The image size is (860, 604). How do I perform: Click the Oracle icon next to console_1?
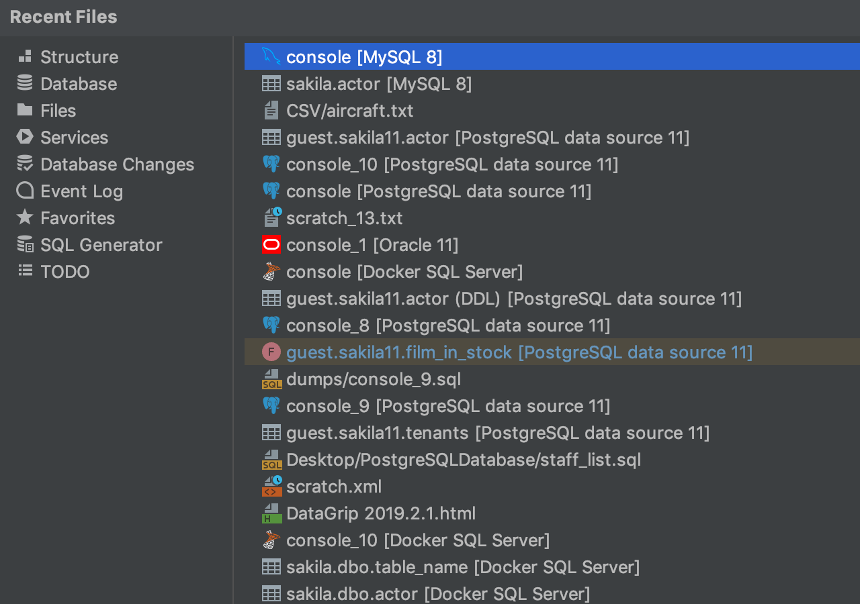point(271,245)
